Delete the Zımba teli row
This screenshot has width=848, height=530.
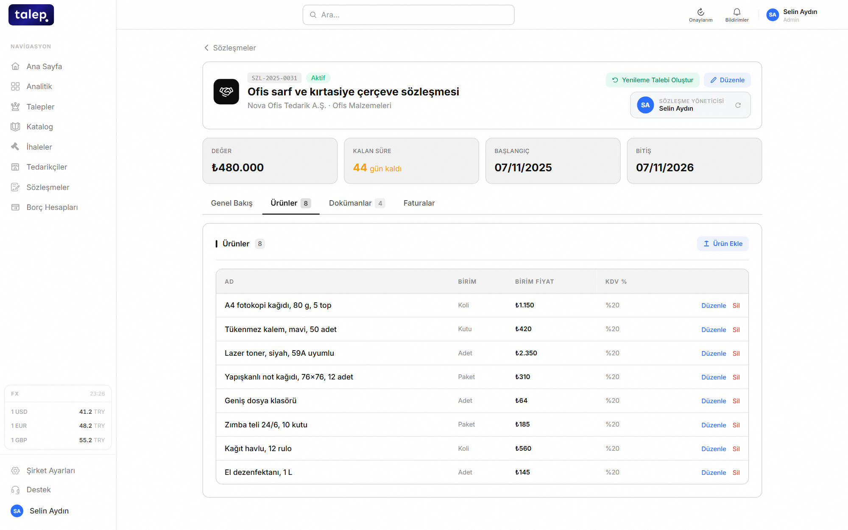point(736,425)
